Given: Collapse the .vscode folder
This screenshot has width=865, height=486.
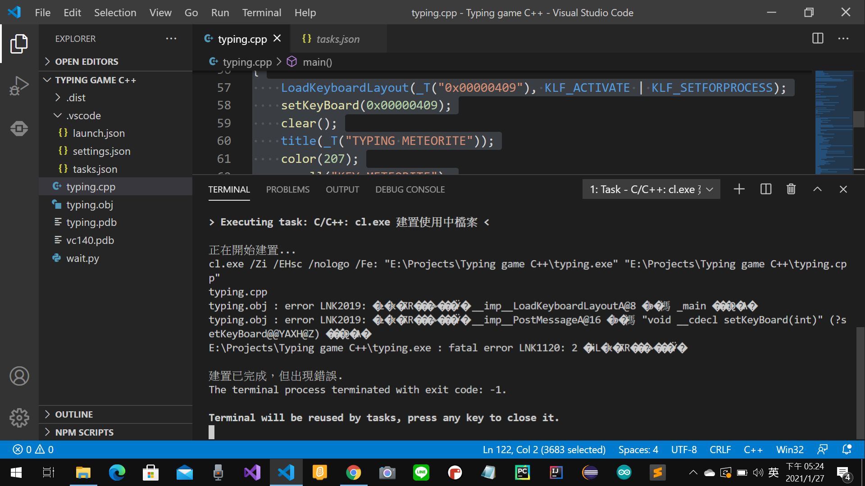Looking at the screenshot, I should [57, 115].
